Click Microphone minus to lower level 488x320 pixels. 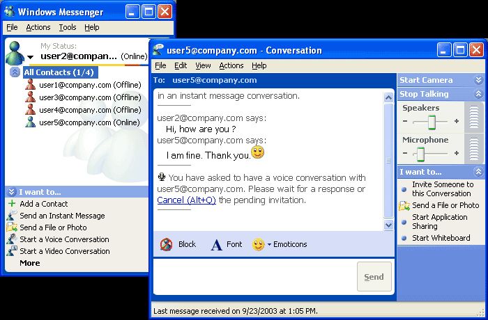coord(405,153)
